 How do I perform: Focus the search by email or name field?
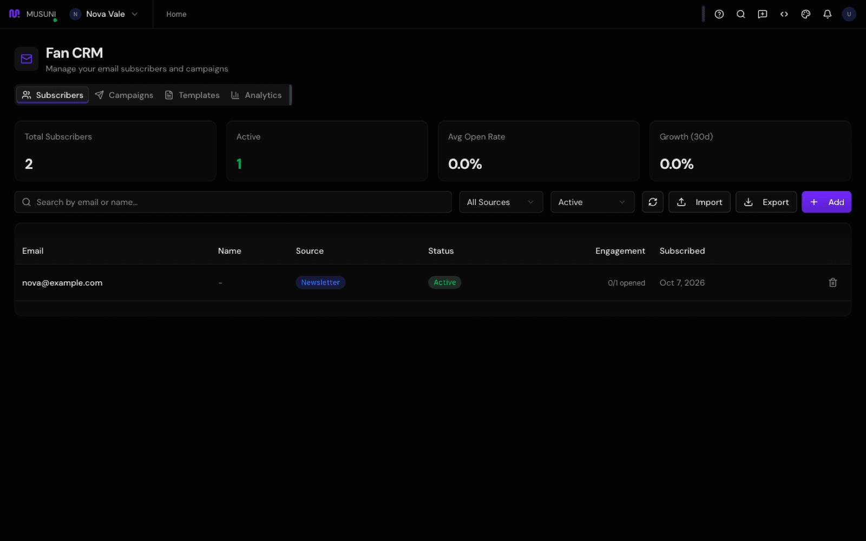[233, 202]
